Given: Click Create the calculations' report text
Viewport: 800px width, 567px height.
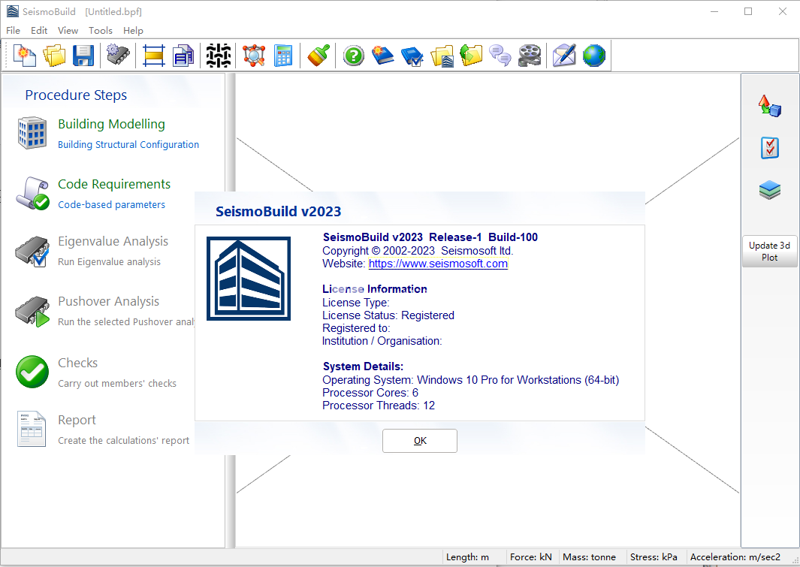Looking at the screenshot, I should point(123,441).
